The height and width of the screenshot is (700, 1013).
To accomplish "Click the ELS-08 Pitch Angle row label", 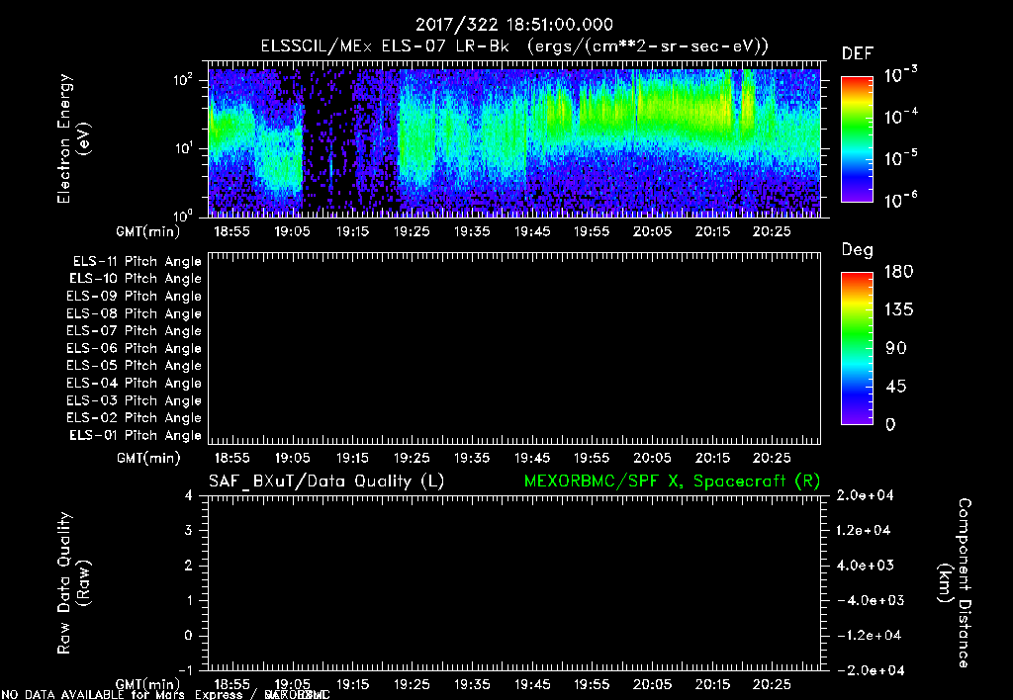I will coord(135,313).
